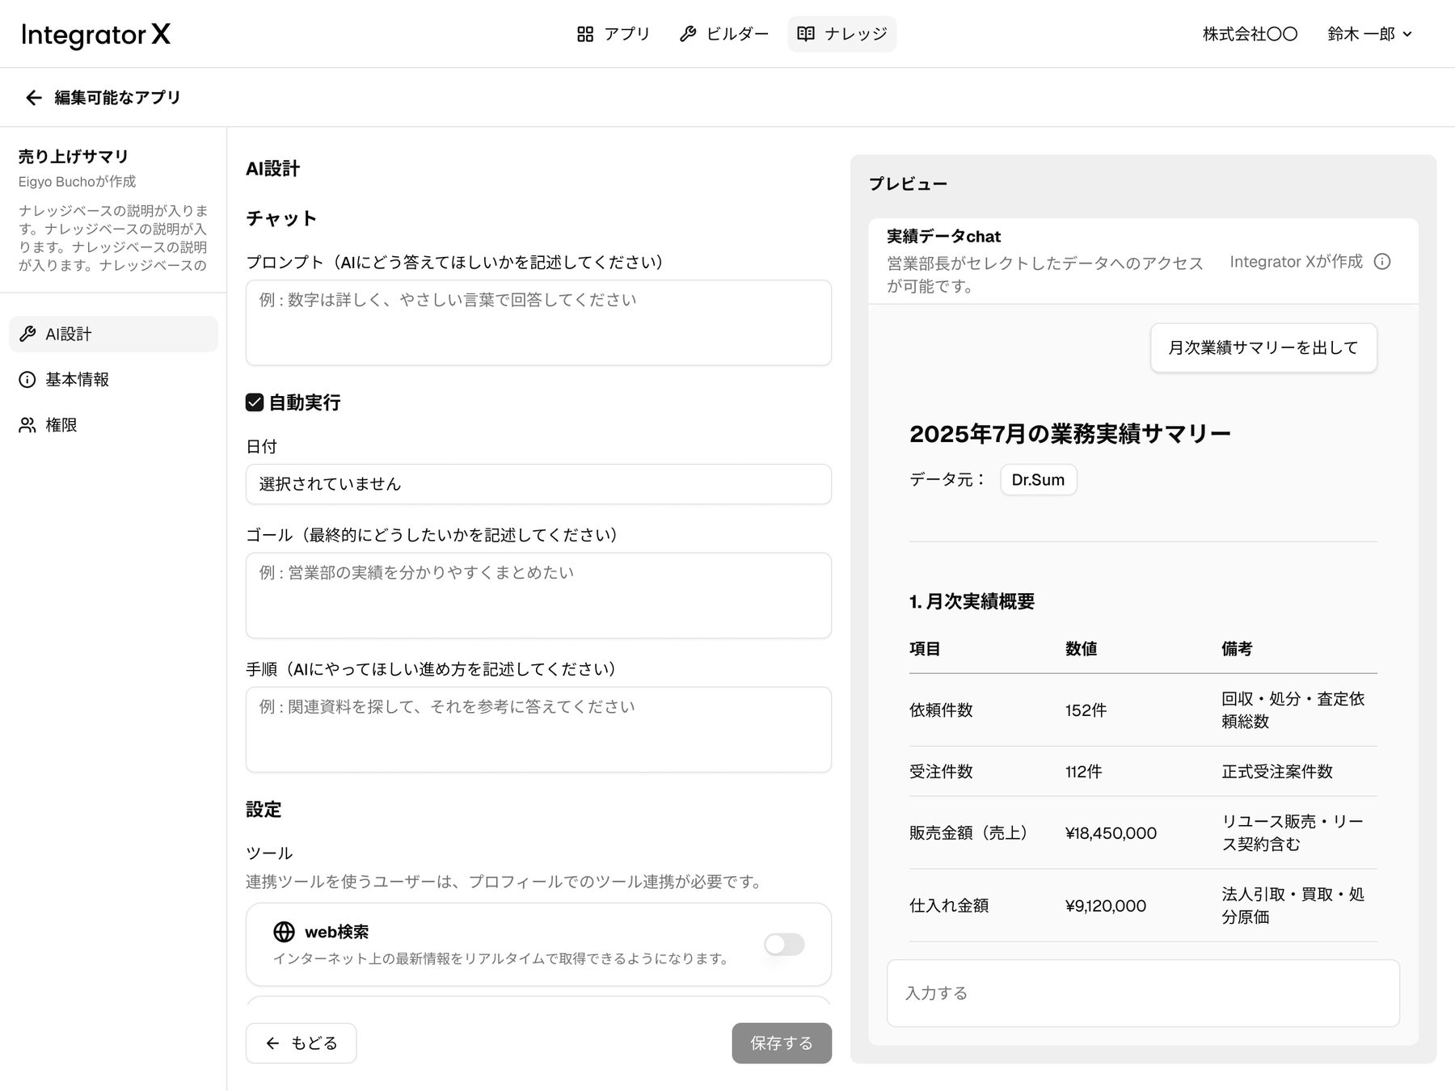Click the Integrator X logo
The width and height of the screenshot is (1455, 1091).
[96, 34]
